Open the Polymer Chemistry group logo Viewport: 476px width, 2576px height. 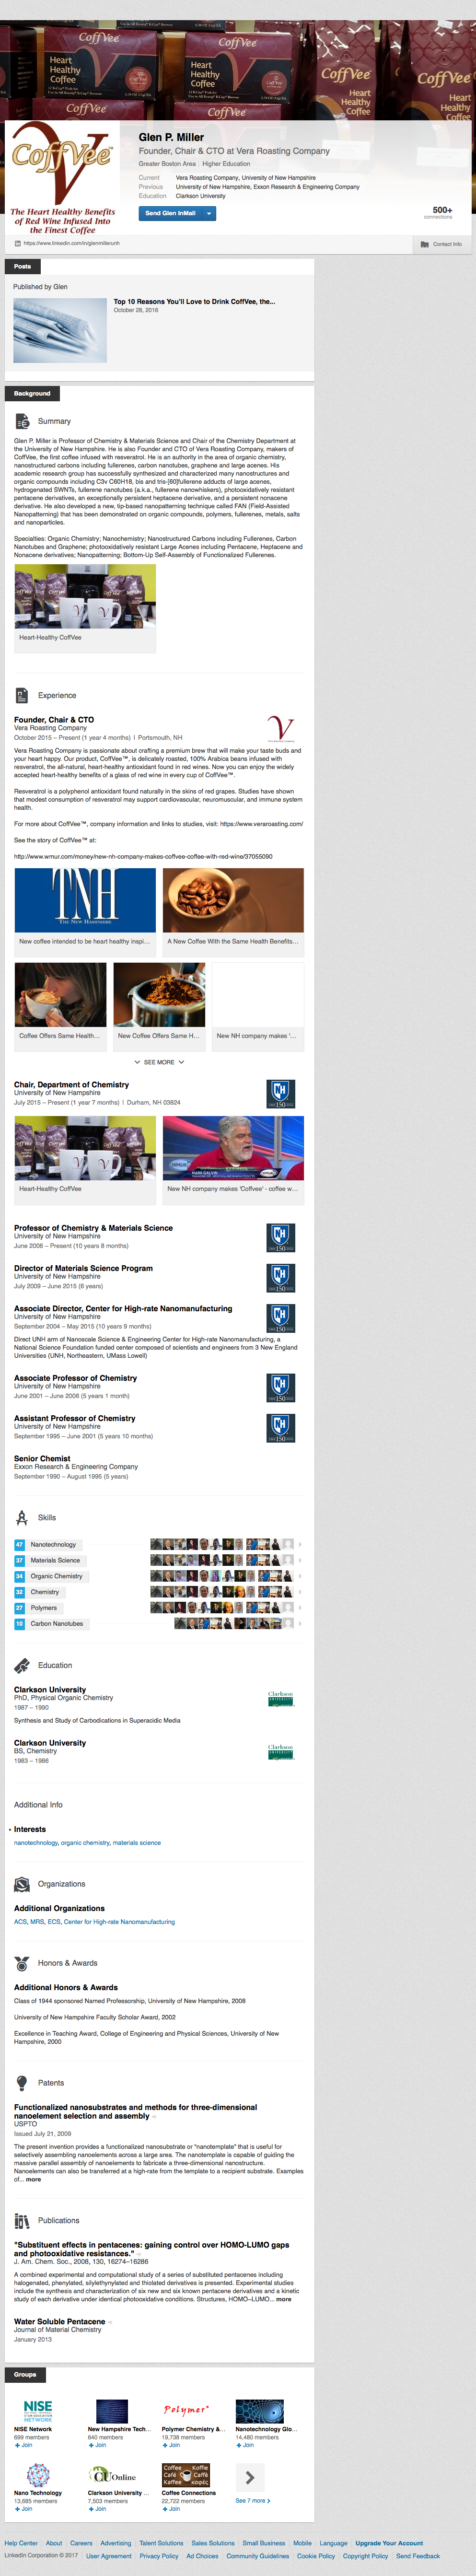click(x=186, y=2410)
